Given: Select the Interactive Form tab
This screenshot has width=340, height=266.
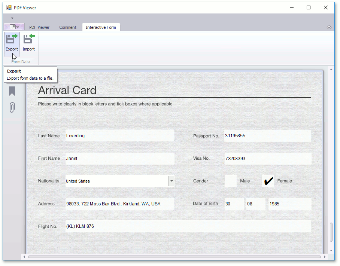Looking at the screenshot, I should coord(101,27).
